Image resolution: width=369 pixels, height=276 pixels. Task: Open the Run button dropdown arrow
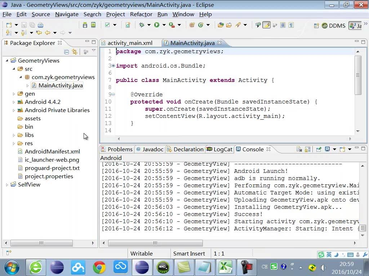pyautogui.click(x=164, y=25)
